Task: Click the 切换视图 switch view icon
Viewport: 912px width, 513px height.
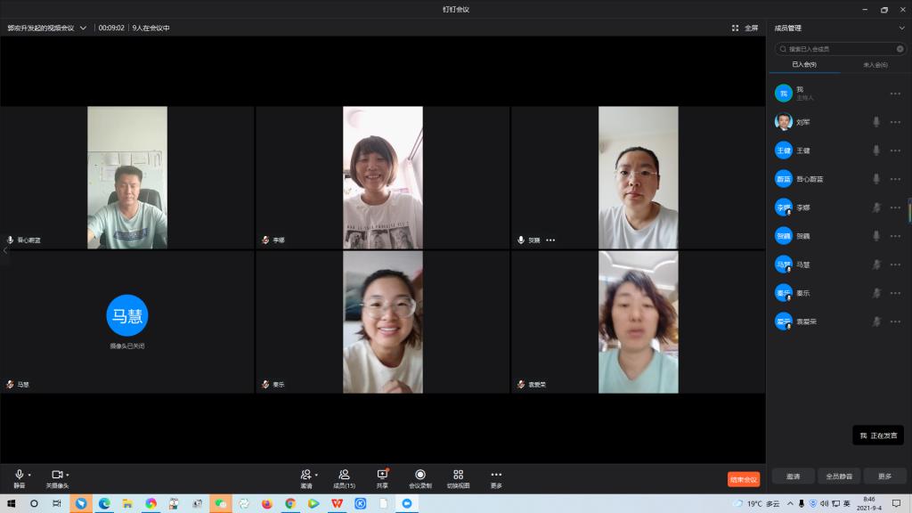Action: pos(458,475)
